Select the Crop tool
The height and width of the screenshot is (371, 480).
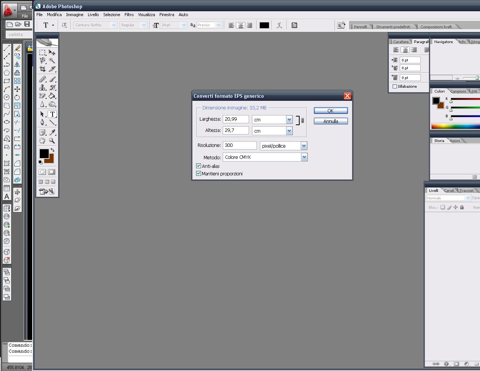click(x=42, y=69)
